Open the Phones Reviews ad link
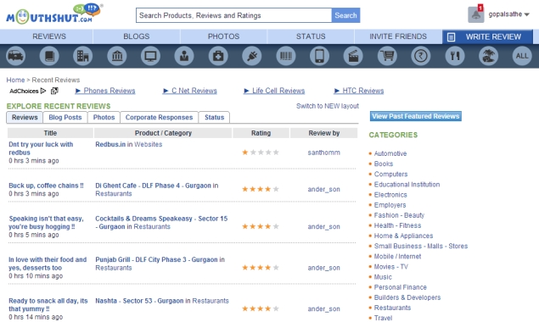The image size is (539, 322). coord(109,91)
